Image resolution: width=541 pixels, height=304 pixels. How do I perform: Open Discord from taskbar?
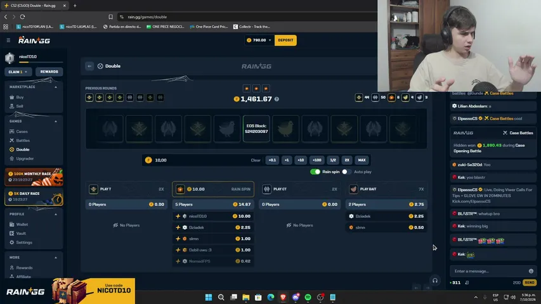(x=296, y=297)
